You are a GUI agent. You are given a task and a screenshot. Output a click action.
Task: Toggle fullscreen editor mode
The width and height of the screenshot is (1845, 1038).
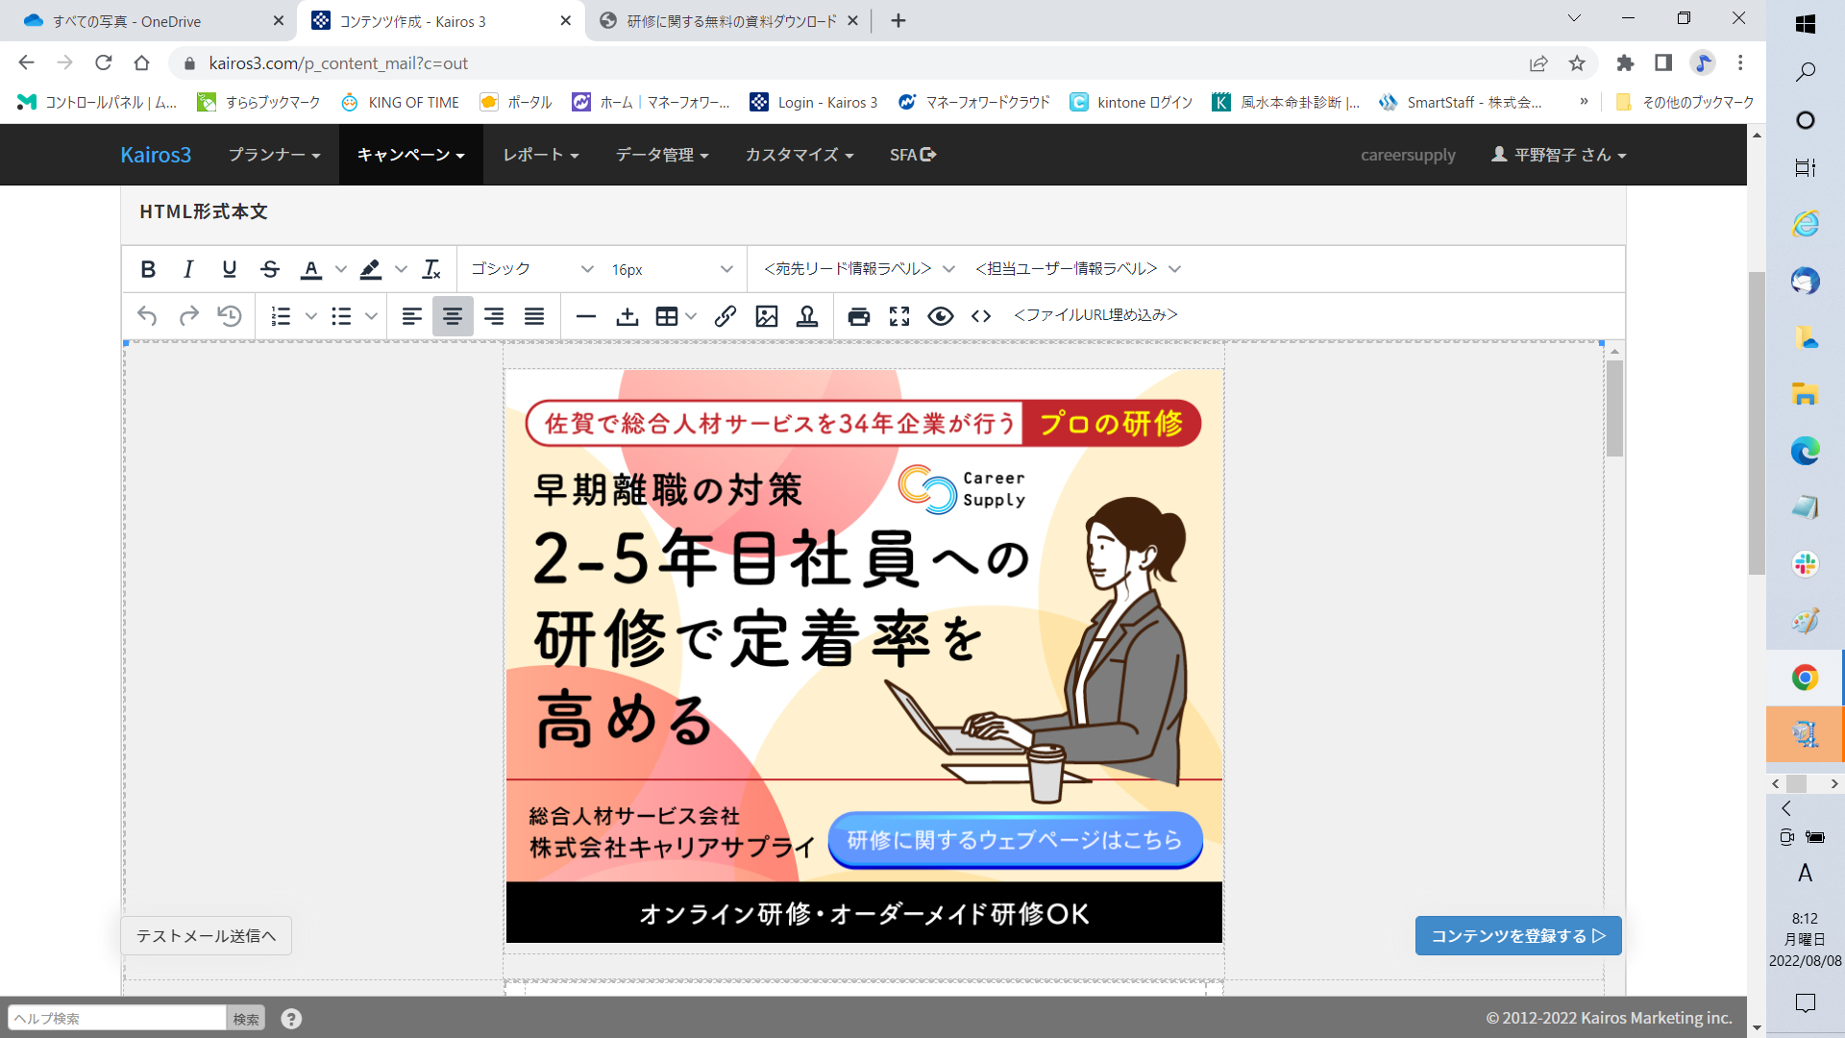coord(899,316)
